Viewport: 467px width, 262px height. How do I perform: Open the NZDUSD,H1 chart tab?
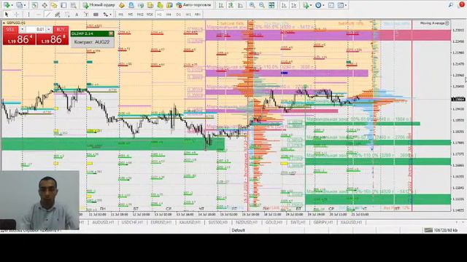pyautogui.click(x=247, y=222)
